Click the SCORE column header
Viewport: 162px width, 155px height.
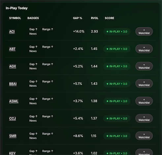point(110,18)
